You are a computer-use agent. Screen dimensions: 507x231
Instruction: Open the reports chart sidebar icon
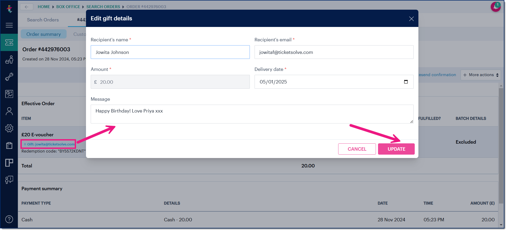coord(9,94)
